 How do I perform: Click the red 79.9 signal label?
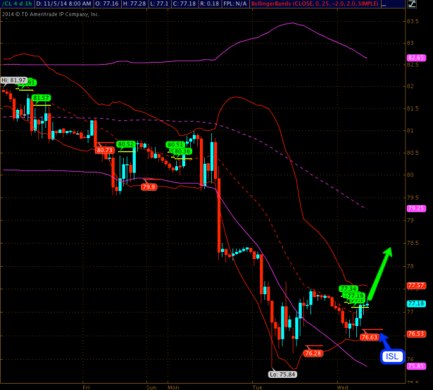click(149, 187)
